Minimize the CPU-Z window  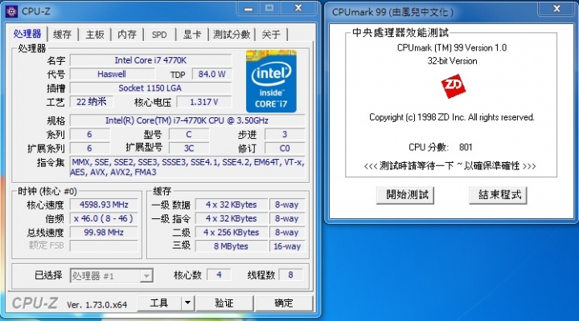(x=248, y=9)
